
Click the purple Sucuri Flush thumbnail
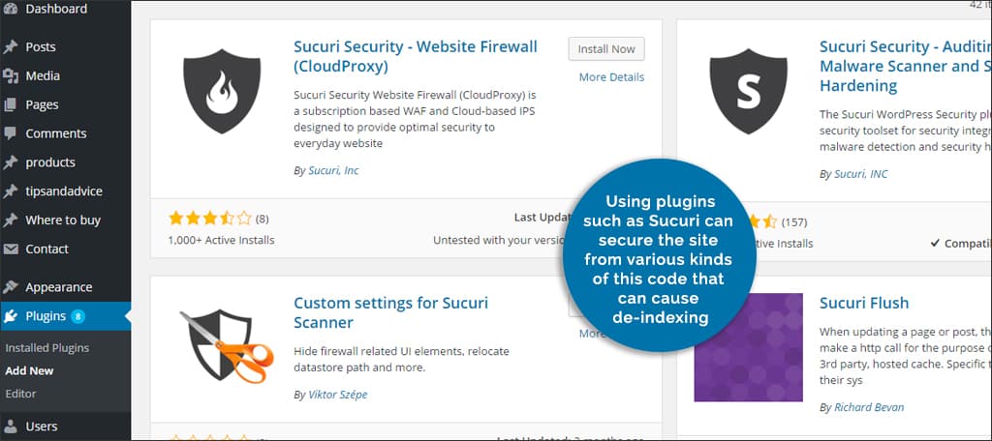tap(749, 347)
